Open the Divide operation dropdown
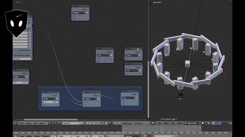 click(x=49, y=99)
